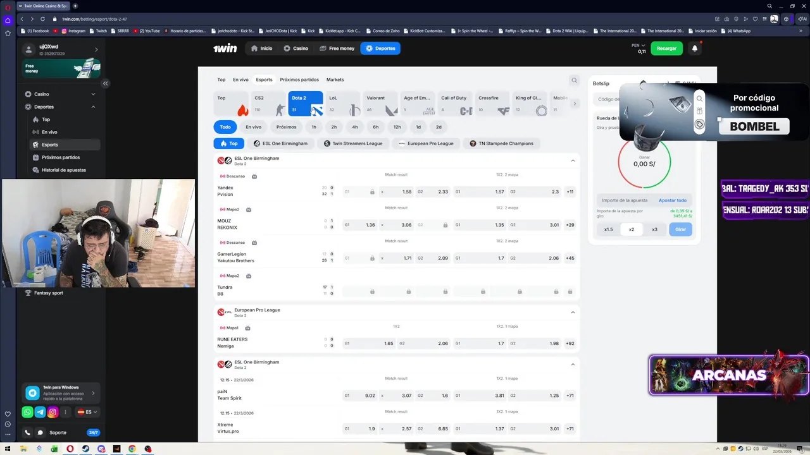Reload the browser page

(42, 19)
